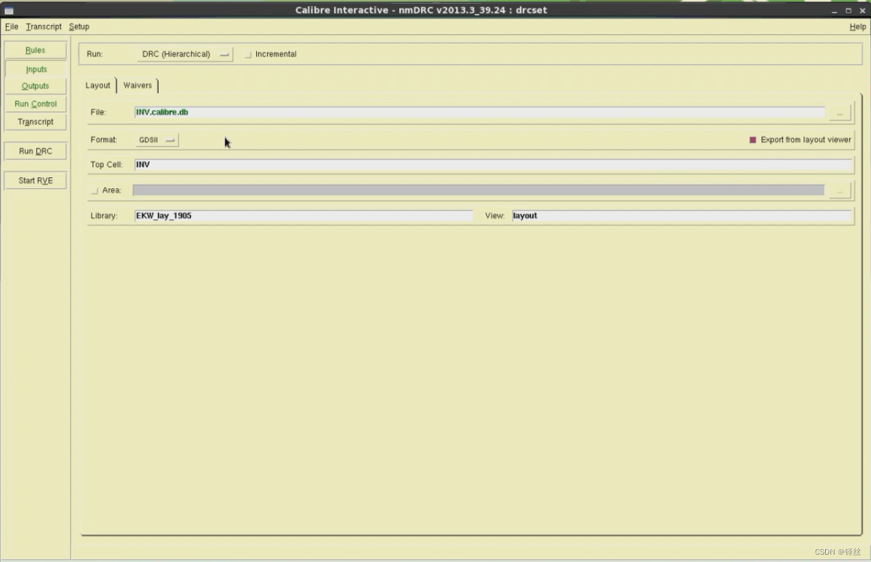Open the File menu

tap(11, 26)
